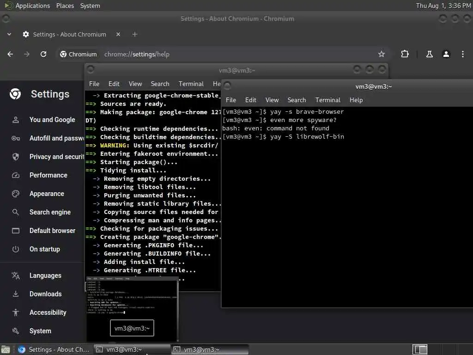Open Autofill and passwords settings

(x=57, y=138)
